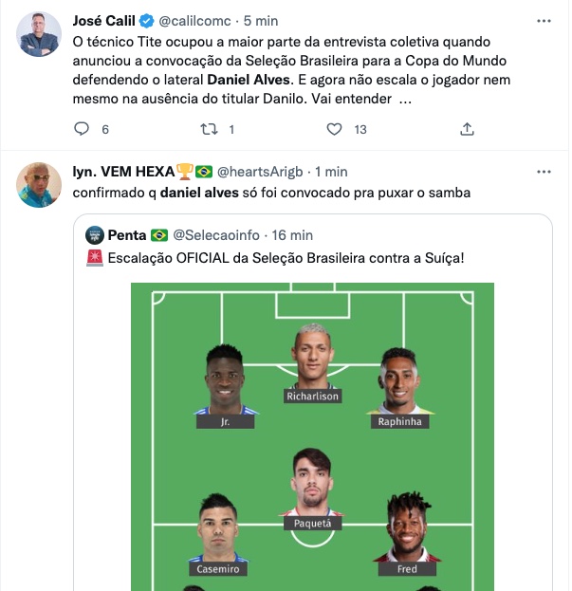Open the more options menu on lyn. VEM HEXA tweet
This screenshot has height=591, width=572.
pos(544,172)
